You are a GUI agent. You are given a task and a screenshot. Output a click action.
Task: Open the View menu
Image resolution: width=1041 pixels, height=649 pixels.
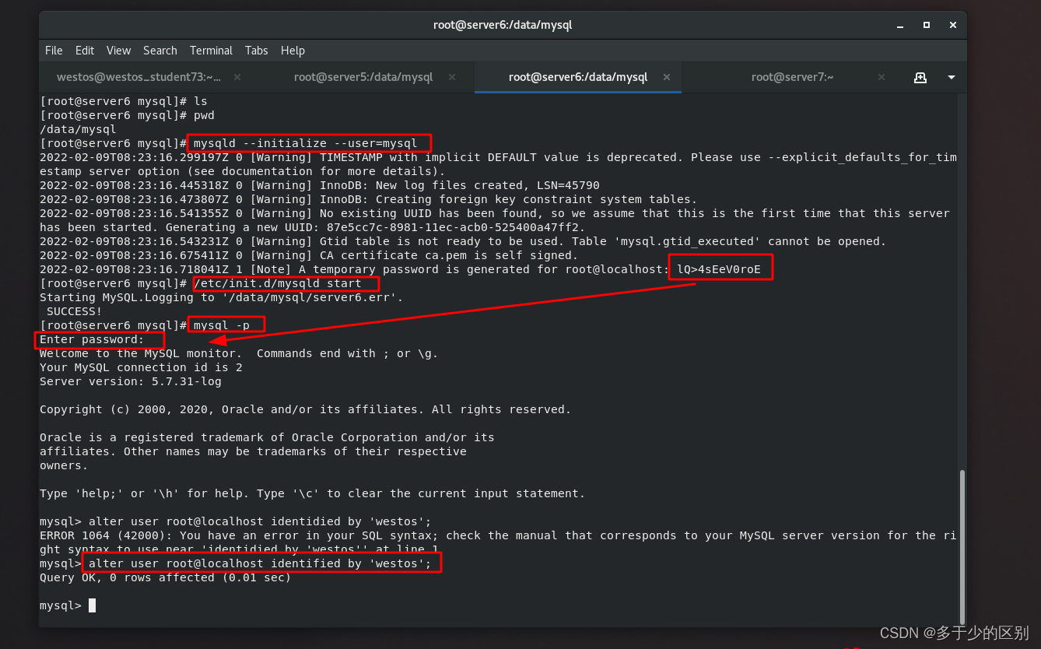click(x=118, y=50)
